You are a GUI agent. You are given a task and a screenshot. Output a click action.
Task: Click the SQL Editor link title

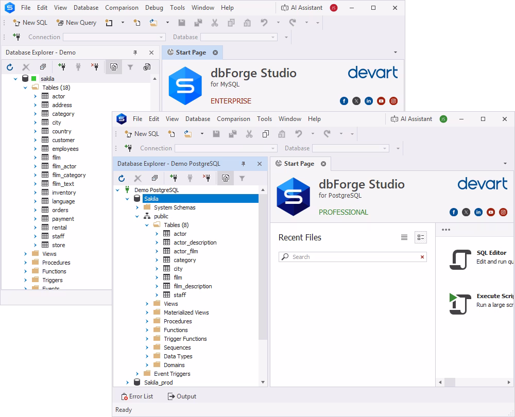pyautogui.click(x=491, y=253)
